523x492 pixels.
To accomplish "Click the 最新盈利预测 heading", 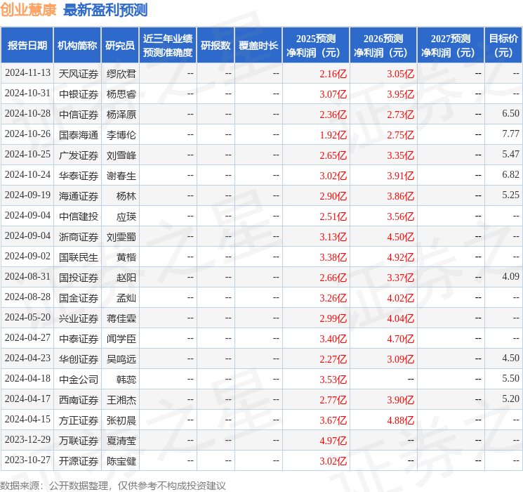I will pos(105,10).
